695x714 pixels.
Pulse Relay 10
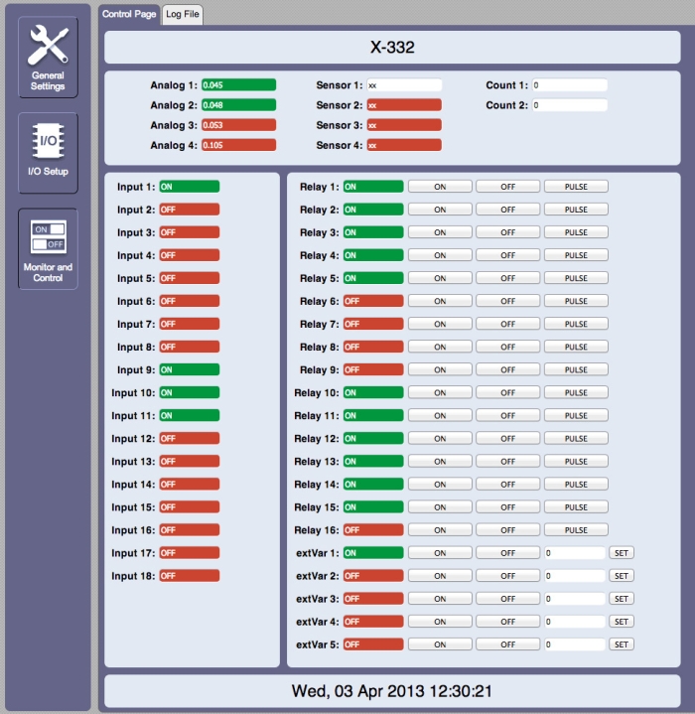[x=576, y=392]
